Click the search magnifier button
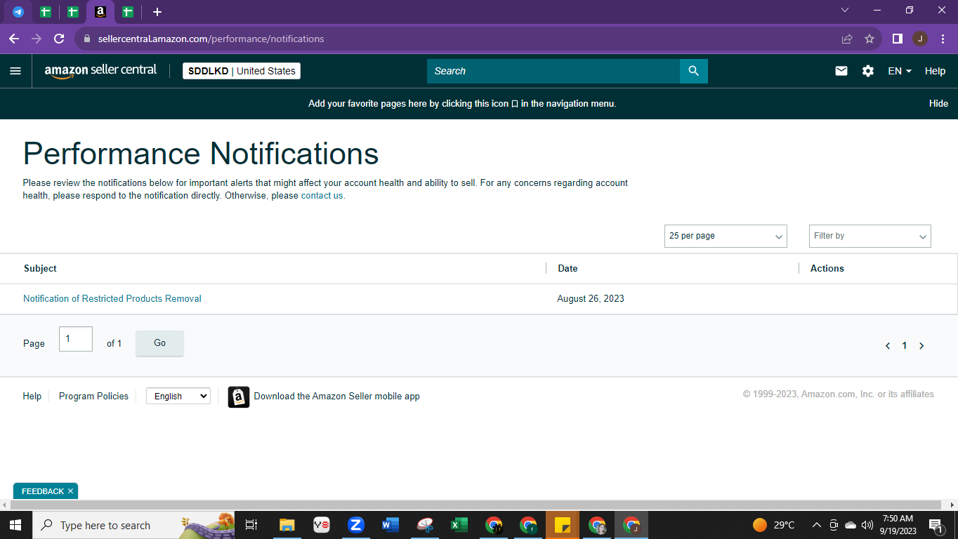This screenshot has width=958, height=539. [x=694, y=71]
